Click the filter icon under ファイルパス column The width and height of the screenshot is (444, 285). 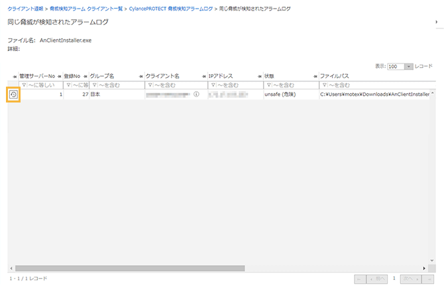pos(324,85)
